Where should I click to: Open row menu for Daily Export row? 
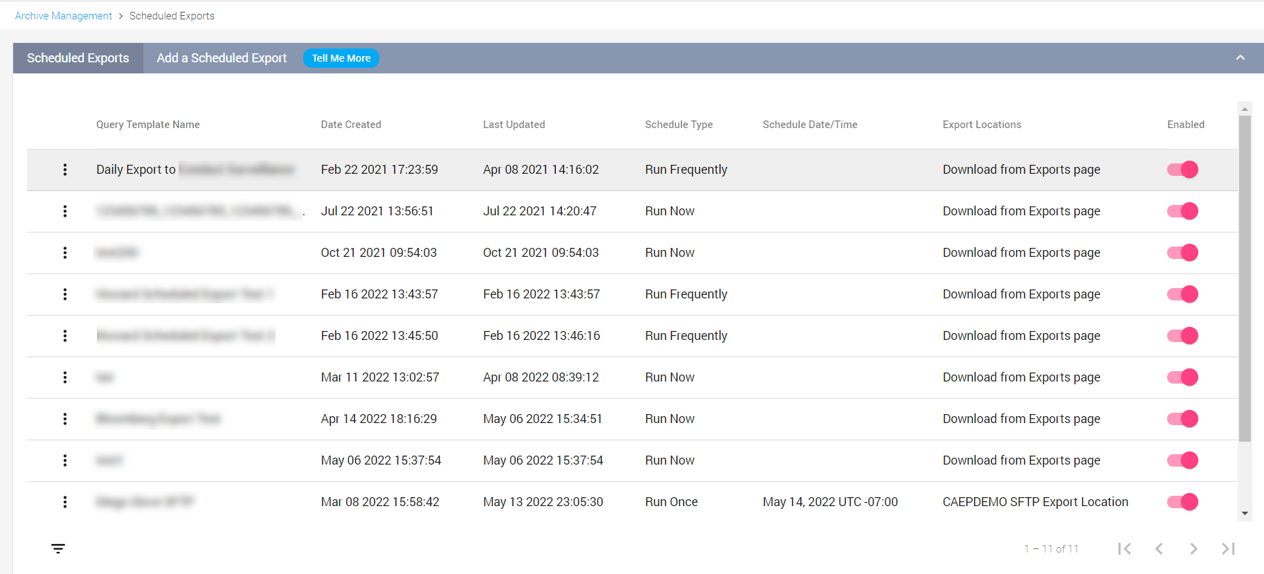point(65,170)
